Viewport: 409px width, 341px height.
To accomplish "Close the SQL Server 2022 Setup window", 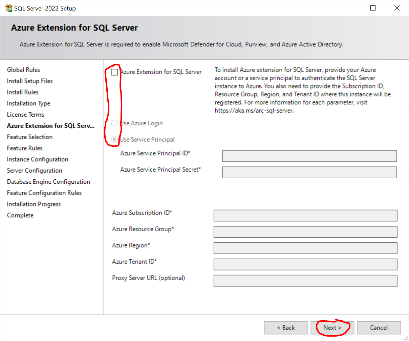I will pyautogui.click(x=397, y=8).
